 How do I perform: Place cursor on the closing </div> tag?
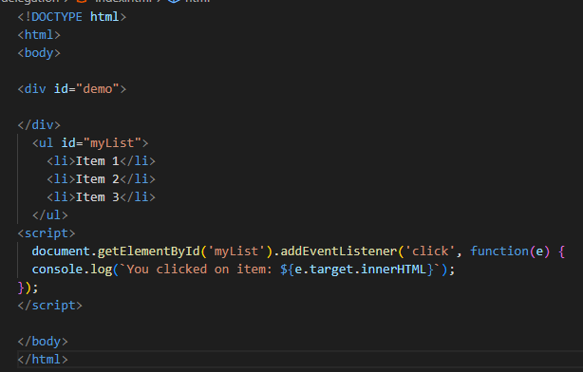tap(39, 125)
